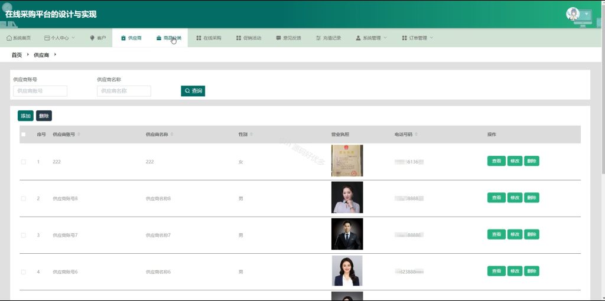Click 修改 in the 供应商账号8 row
Screen dimensions: 605x301
(515, 198)
